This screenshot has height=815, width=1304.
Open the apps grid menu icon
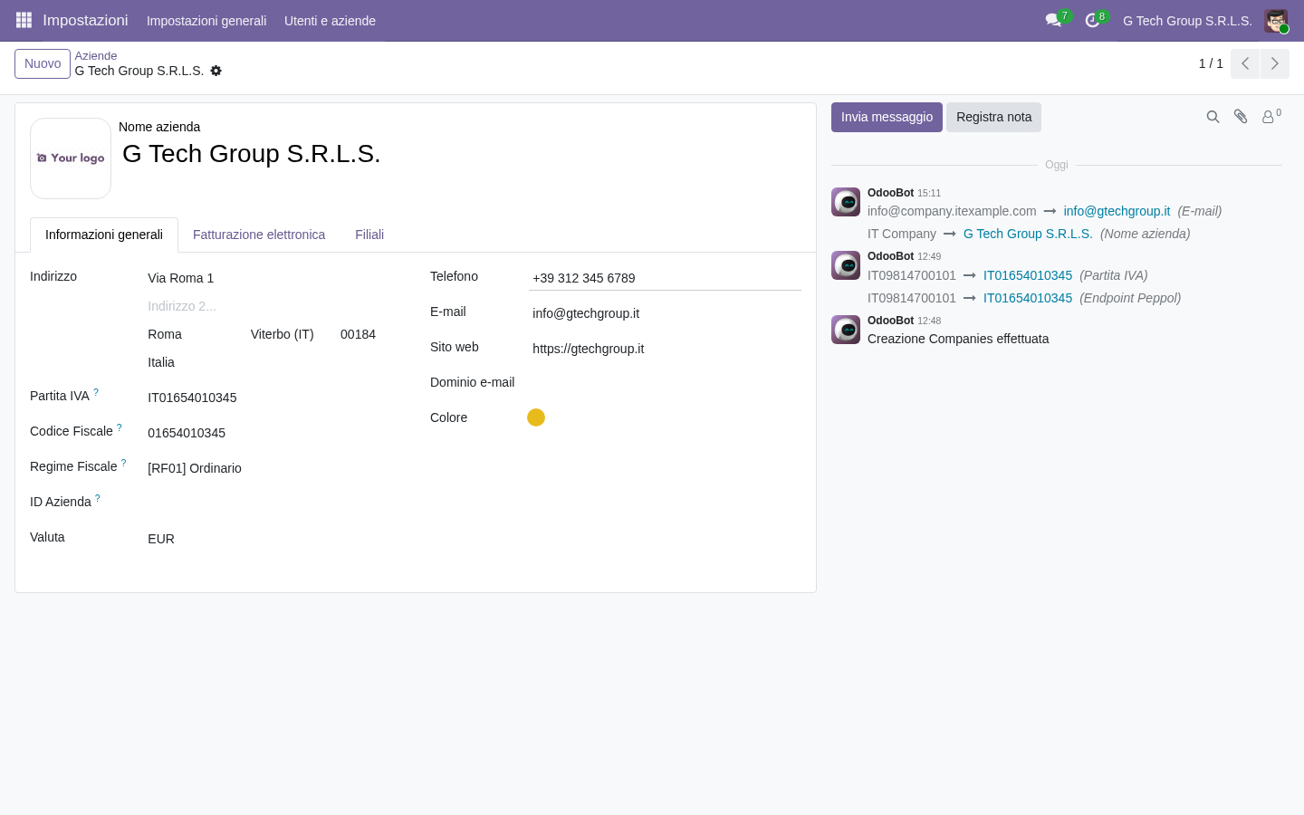24,20
